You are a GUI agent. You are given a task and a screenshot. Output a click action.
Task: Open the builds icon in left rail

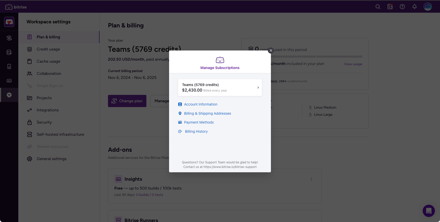[x=9, y=38]
